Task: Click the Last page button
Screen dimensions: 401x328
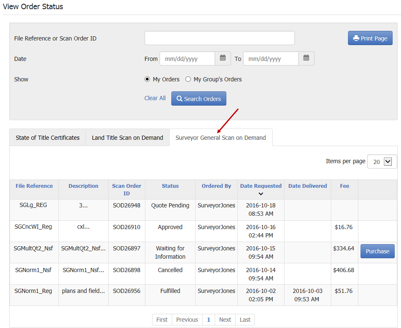Action: (x=245, y=319)
